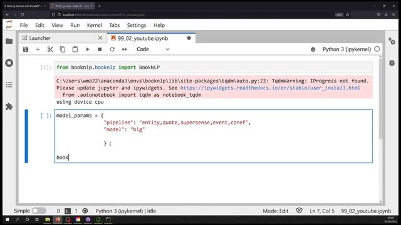
Task: Open the Help menu
Action: coord(159,25)
